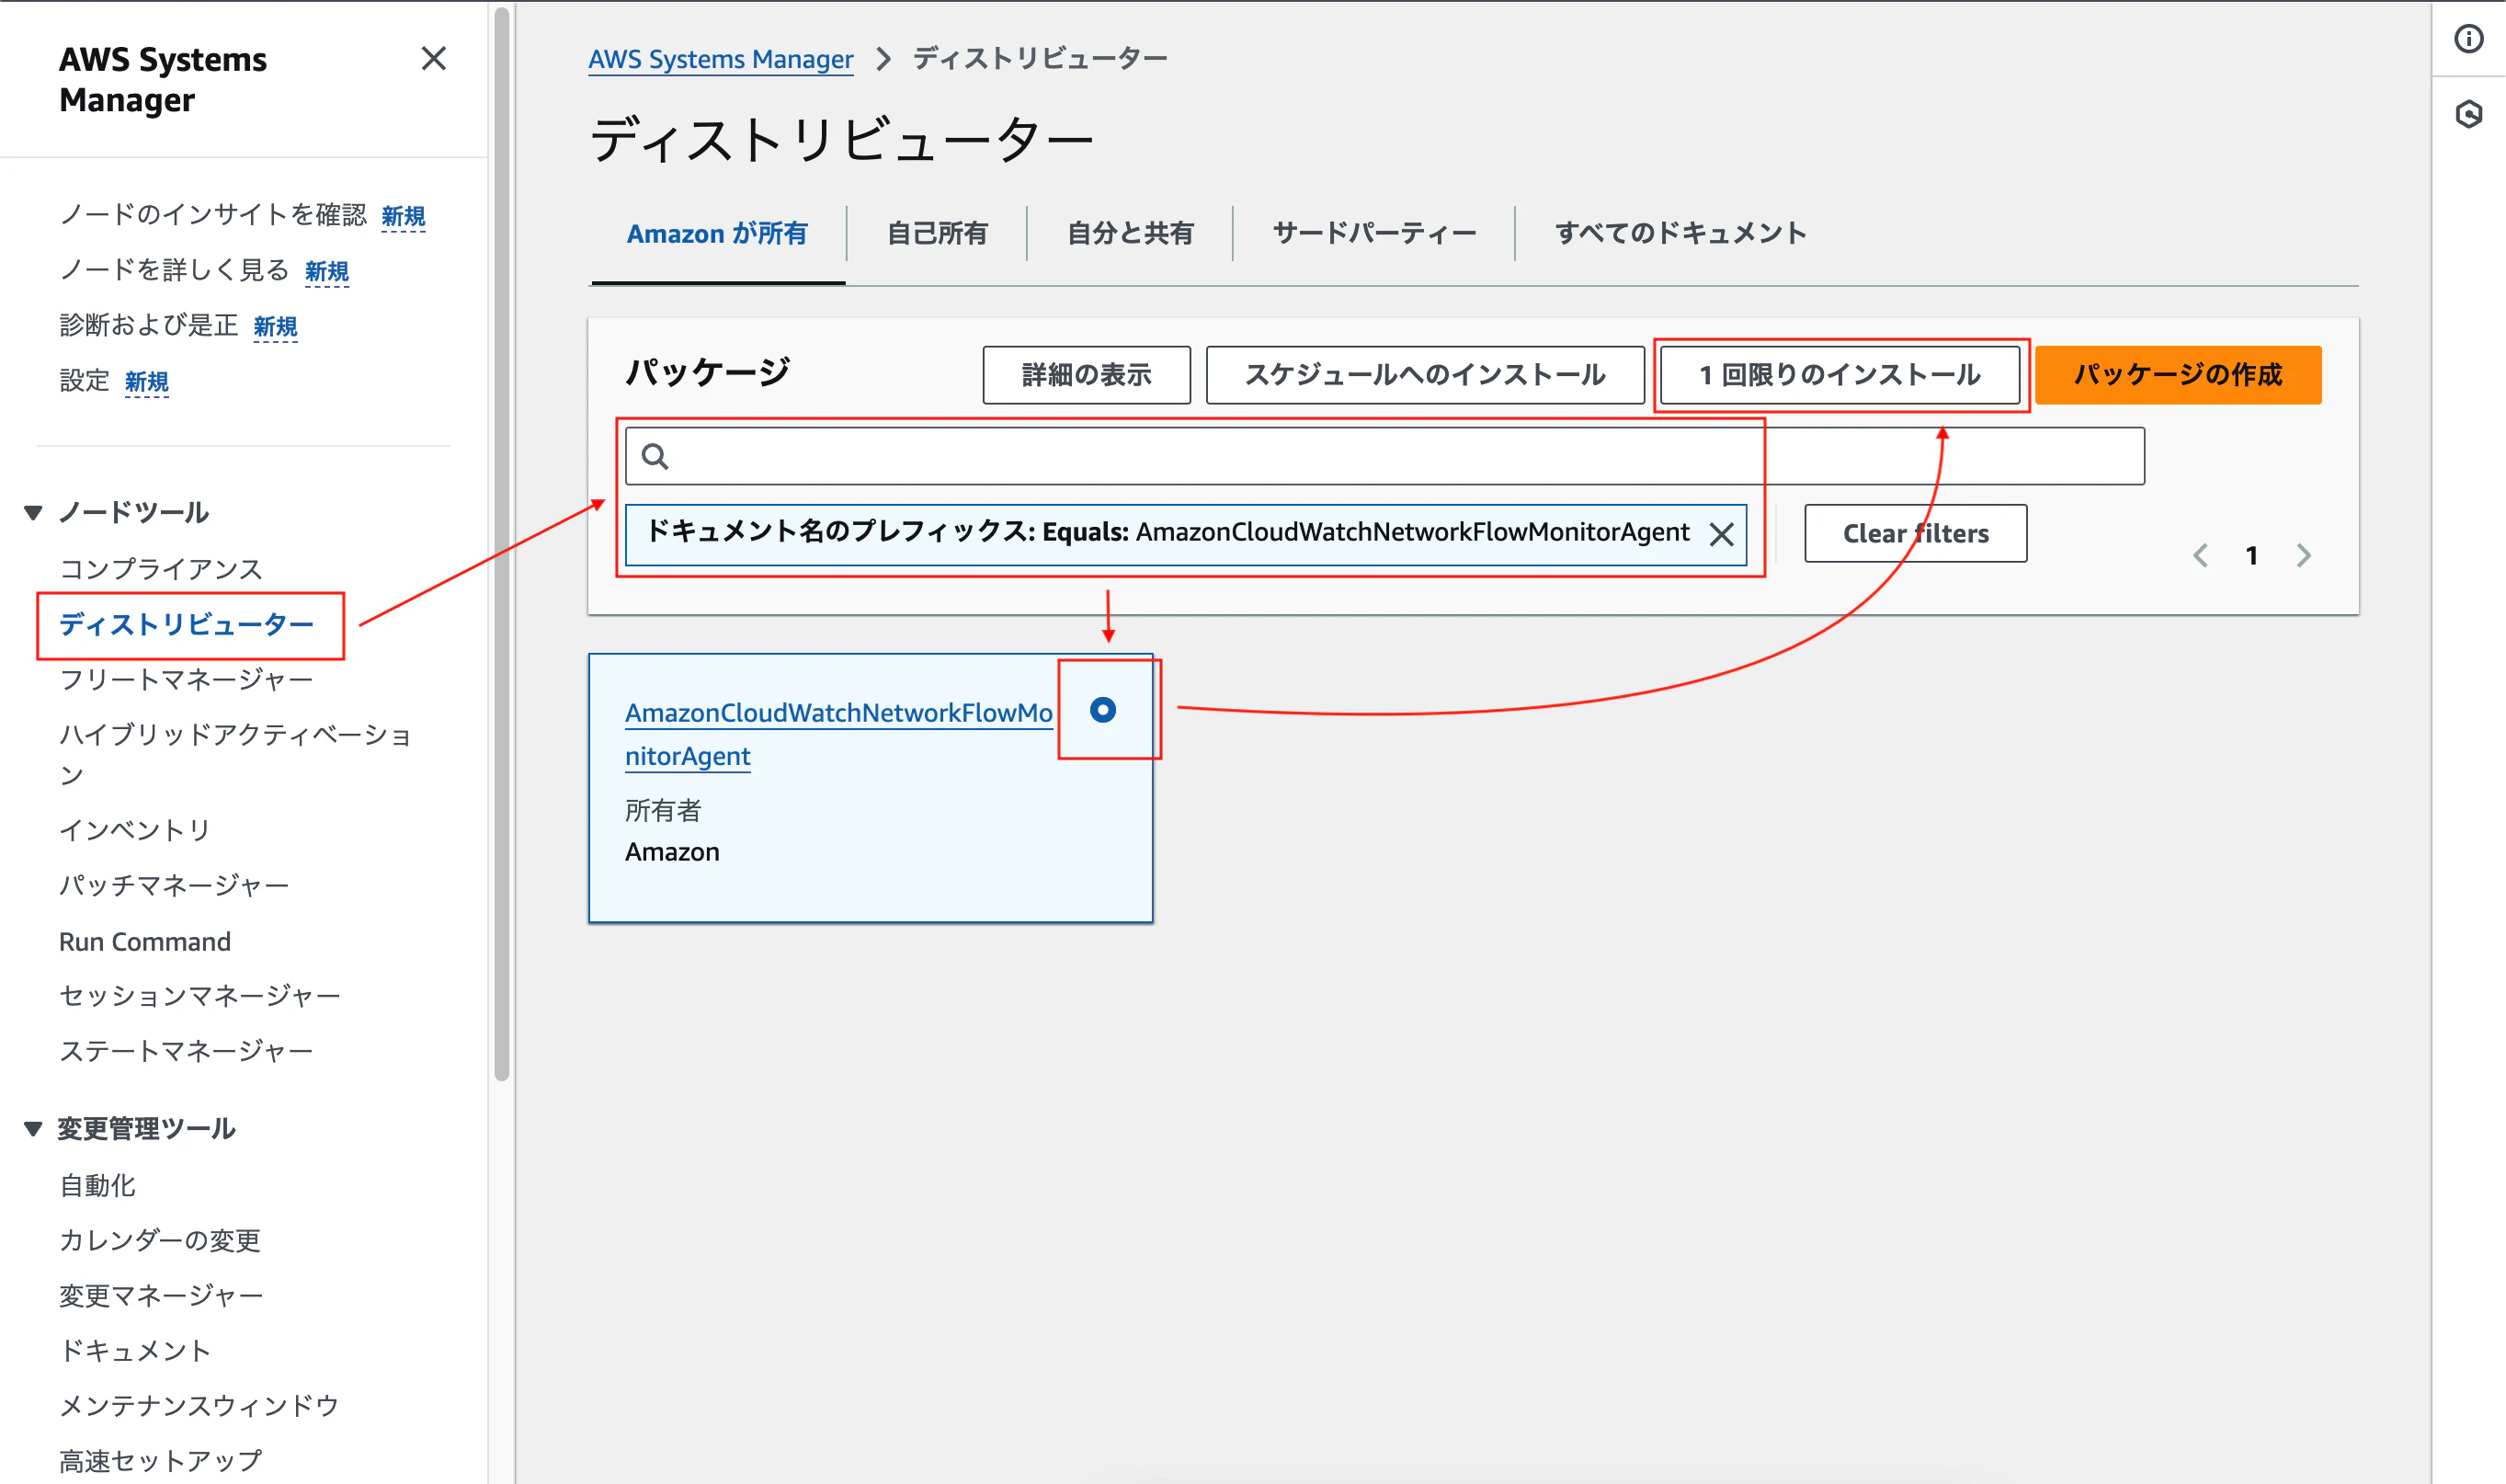Open 設定 in the sidebar

click(84, 381)
